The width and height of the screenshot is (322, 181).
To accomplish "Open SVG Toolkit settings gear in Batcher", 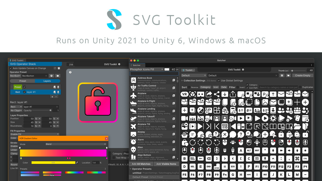I will (x=243, y=70).
